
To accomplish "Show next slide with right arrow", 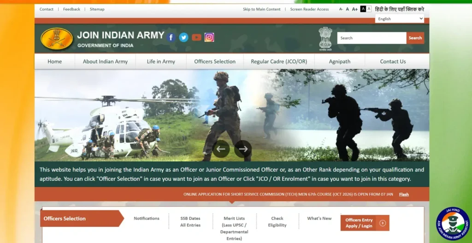I will (x=243, y=149).
